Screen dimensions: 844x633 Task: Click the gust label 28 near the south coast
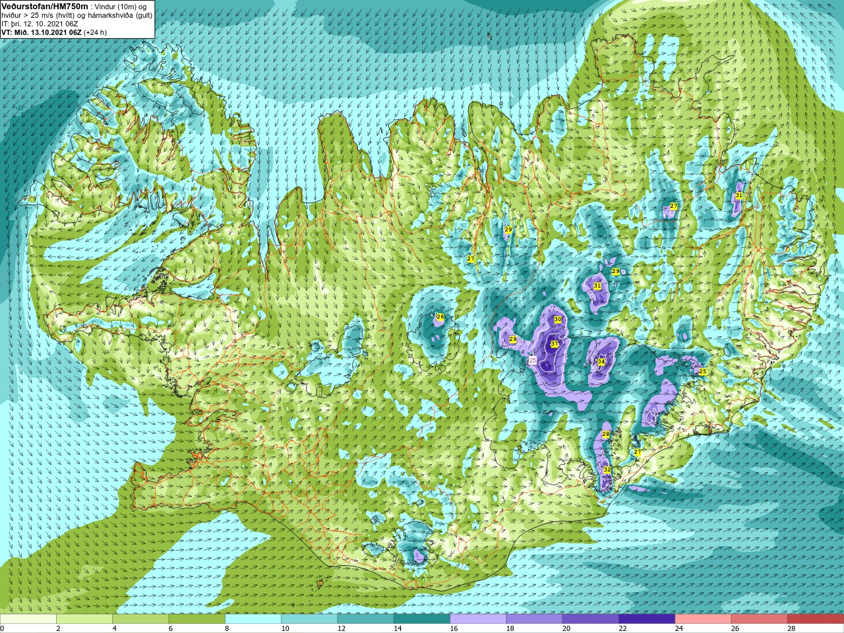point(605,434)
